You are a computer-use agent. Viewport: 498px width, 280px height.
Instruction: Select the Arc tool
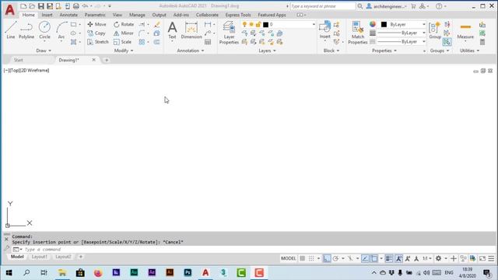point(61,30)
